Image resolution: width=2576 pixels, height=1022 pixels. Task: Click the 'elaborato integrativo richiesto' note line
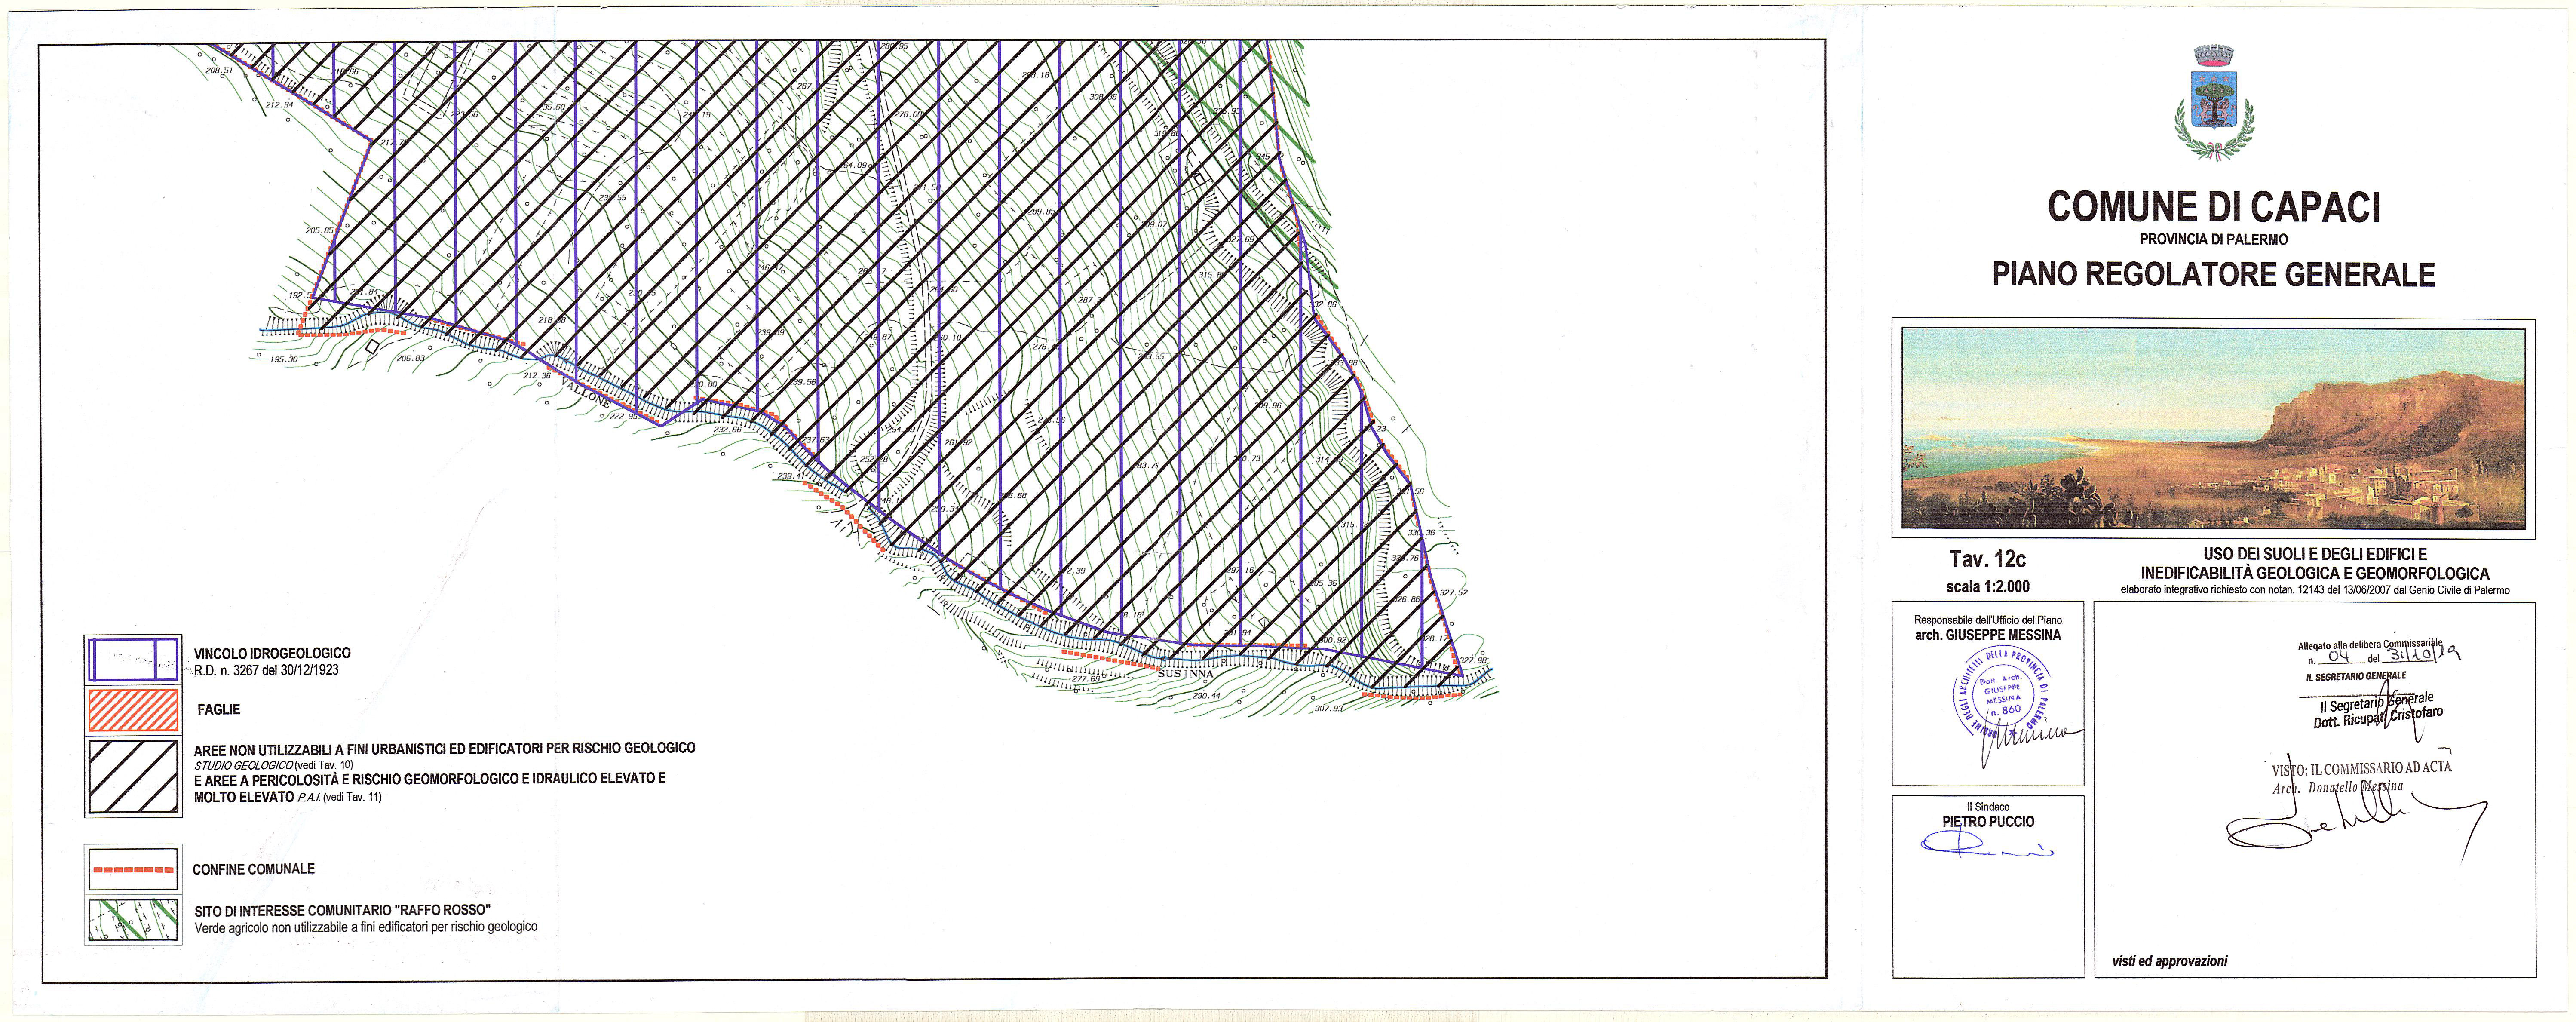pyautogui.click(x=2315, y=590)
